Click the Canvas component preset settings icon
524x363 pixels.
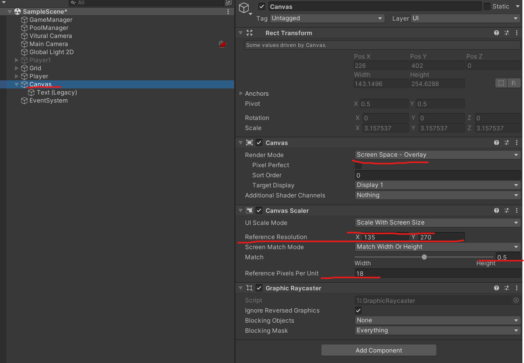tap(507, 143)
